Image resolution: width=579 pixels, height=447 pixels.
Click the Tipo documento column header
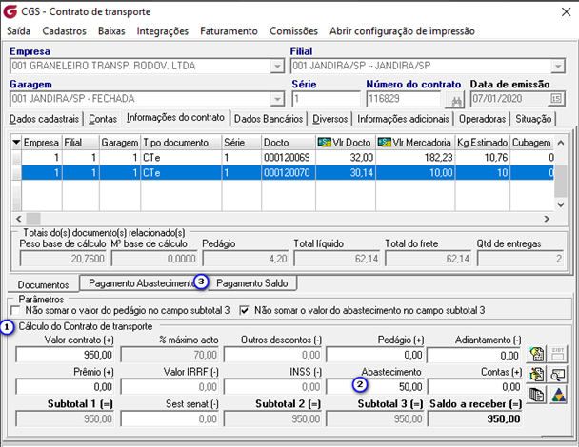point(181,142)
